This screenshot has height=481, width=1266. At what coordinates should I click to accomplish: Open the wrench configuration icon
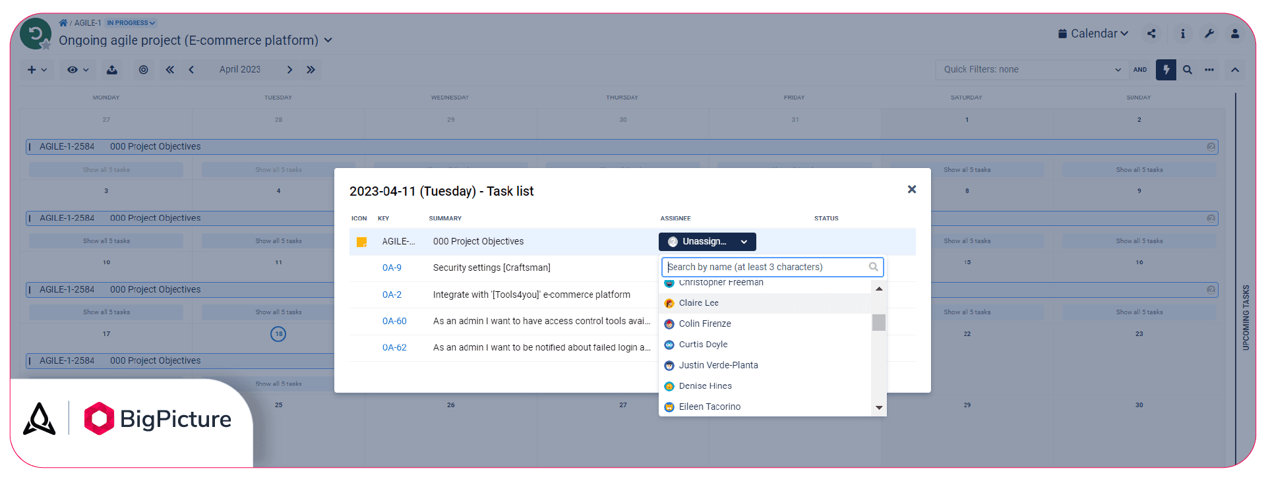(x=1209, y=34)
